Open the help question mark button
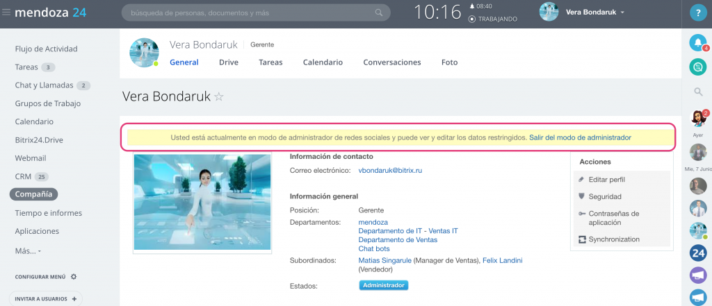712x306 pixels. (698, 13)
